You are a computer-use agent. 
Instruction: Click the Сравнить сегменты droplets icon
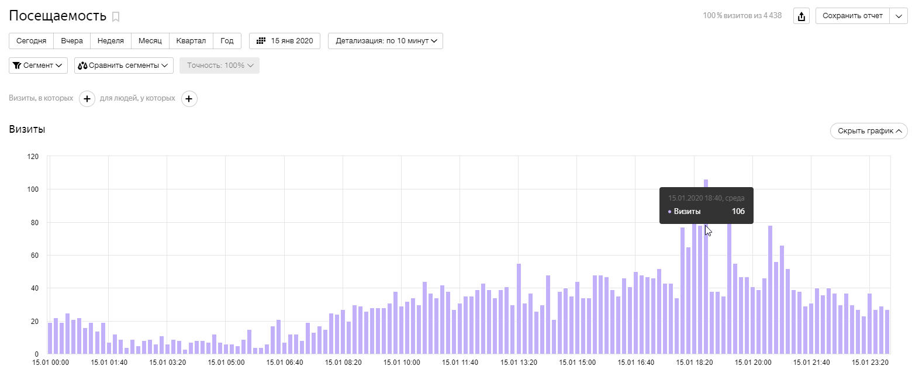click(82, 65)
